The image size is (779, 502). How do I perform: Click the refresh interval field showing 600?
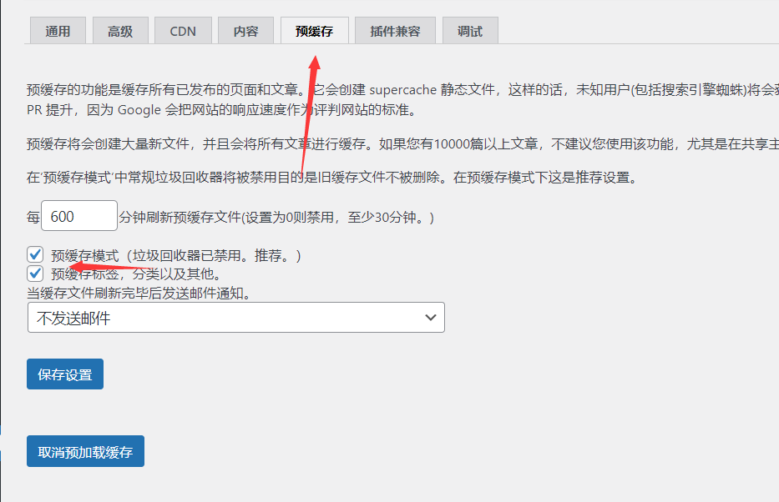(x=78, y=216)
